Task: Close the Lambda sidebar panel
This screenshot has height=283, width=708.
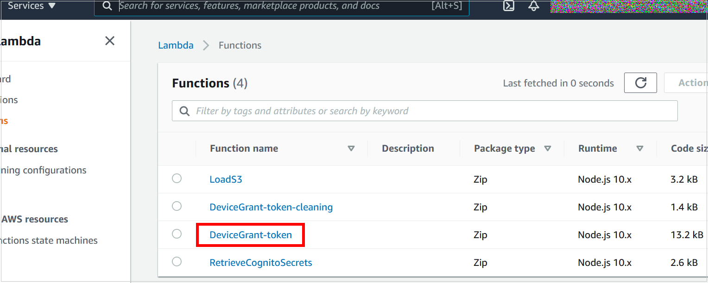Action: [x=109, y=41]
